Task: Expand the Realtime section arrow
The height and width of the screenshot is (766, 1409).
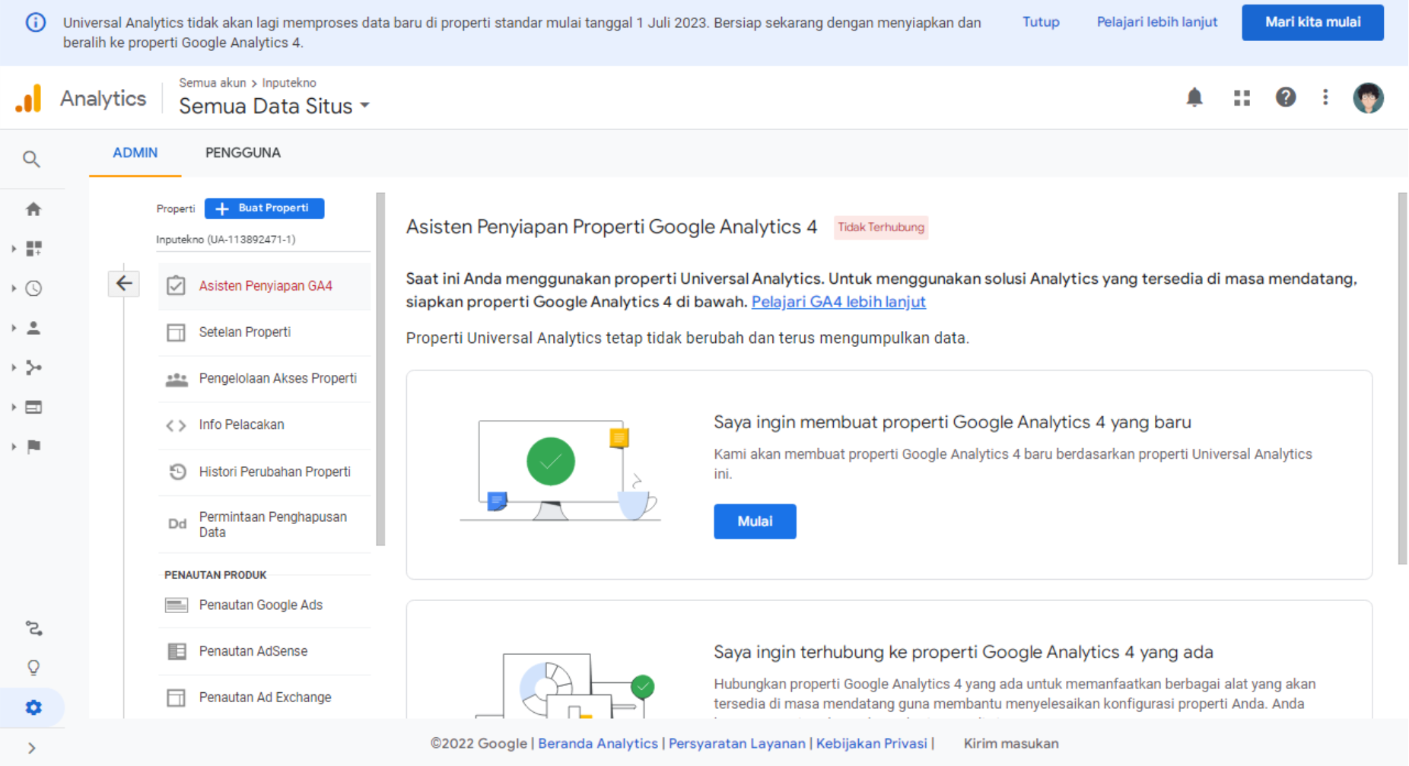Action: pos(14,288)
